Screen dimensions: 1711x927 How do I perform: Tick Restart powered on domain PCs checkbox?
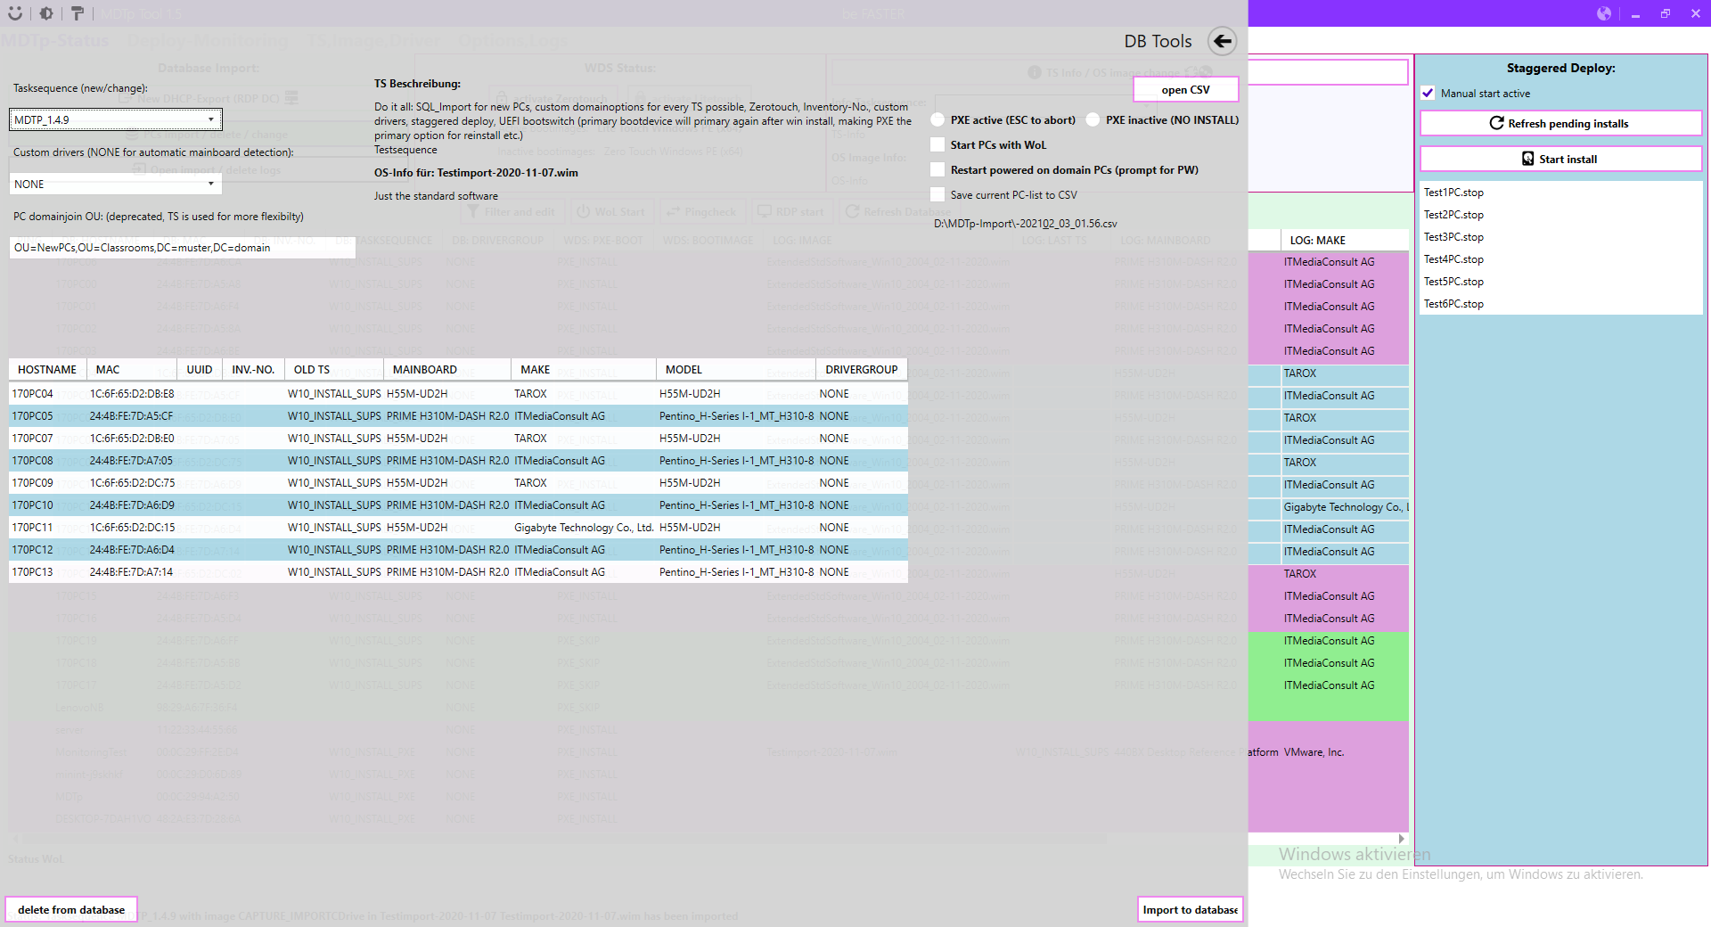point(937,169)
